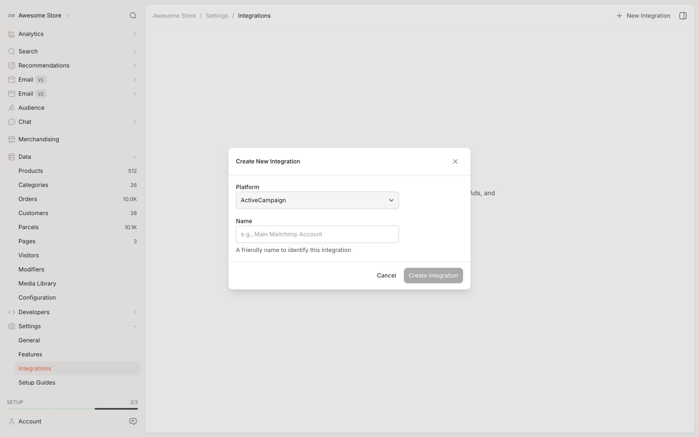Image resolution: width=699 pixels, height=437 pixels.
Task: Open Categories in the Data menu
Action: click(78, 185)
